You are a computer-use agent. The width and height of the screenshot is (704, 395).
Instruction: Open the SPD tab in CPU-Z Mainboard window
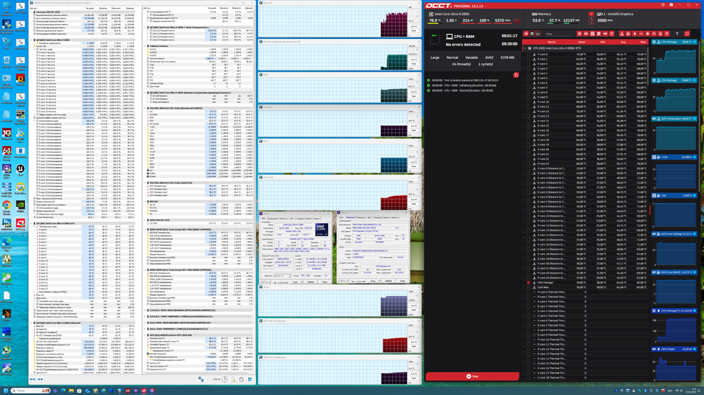coord(369,218)
